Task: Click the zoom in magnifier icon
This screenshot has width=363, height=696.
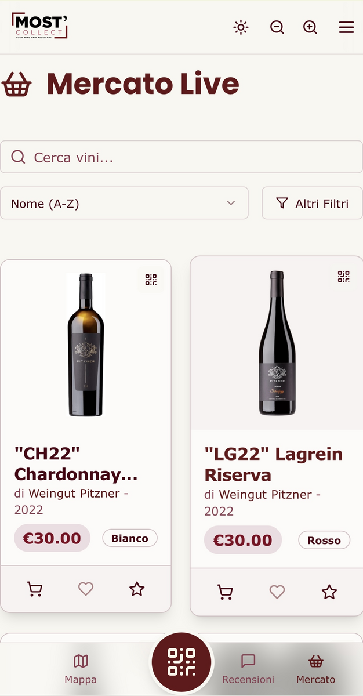Action: pos(310,27)
